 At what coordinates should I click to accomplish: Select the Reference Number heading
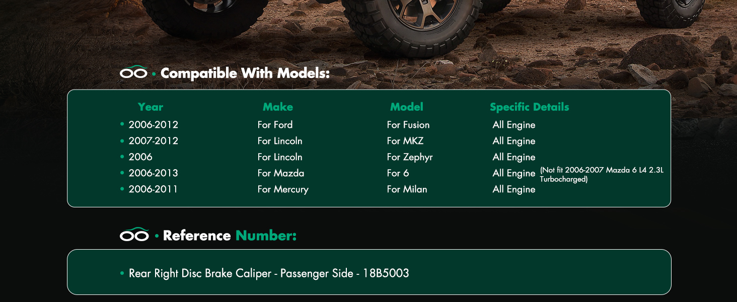[230, 236]
